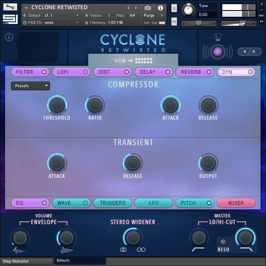The image size is (266, 266).
Task: Open the Purge dropdown menu
Action: pos(153,15)
